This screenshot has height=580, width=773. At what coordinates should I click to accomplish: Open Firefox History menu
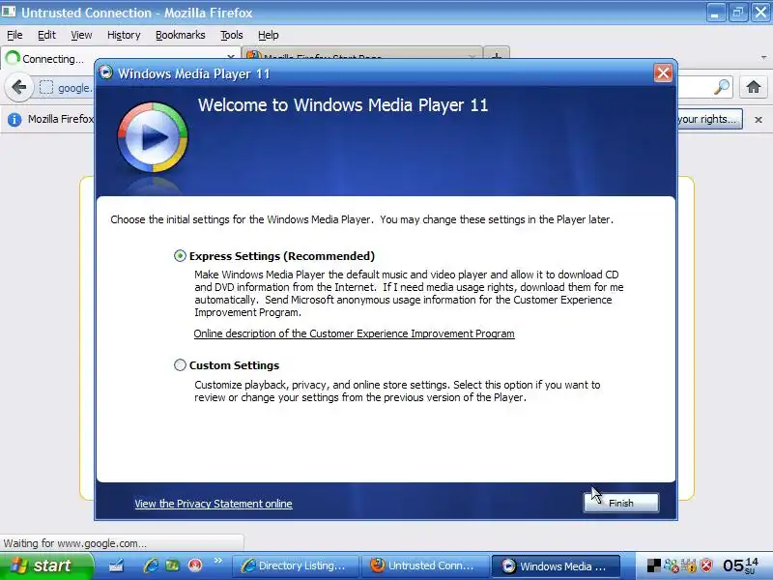pos(124,35)
